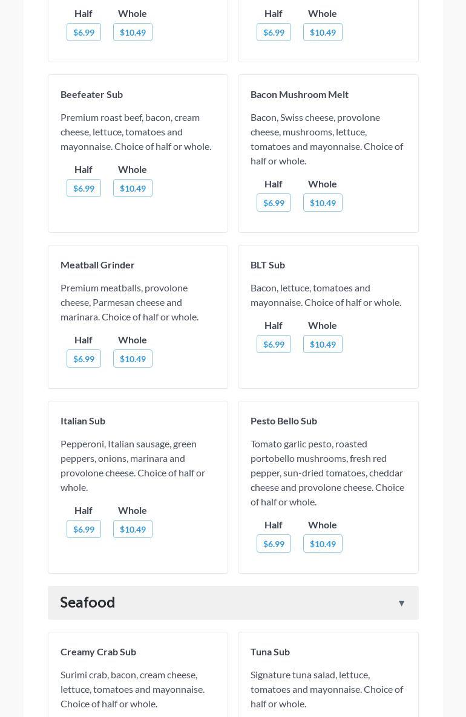The height and width of the screenshot is (717, 466).
Task: Select Half price for Beefeater Sub
Action: tap(84, 188)
